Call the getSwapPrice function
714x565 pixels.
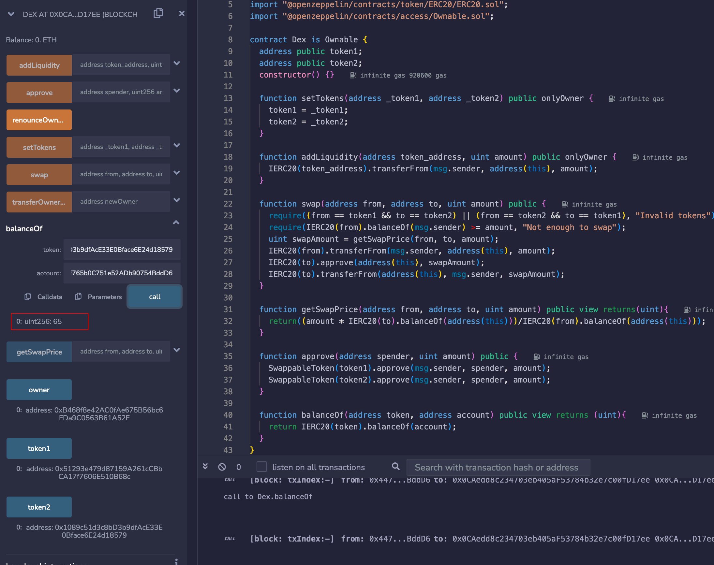[39, 352]
